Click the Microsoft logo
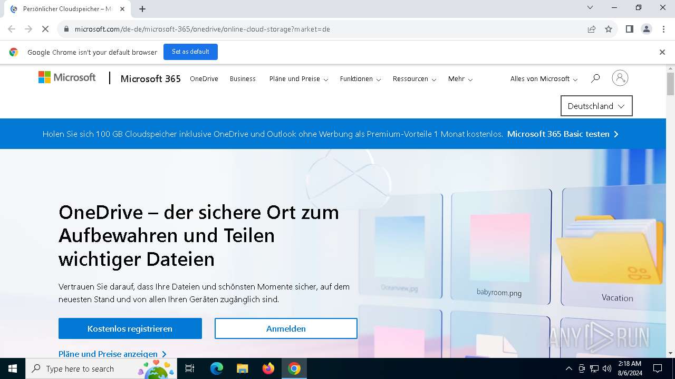The width and height of the screenshot is (675, 379). (67, 77)
